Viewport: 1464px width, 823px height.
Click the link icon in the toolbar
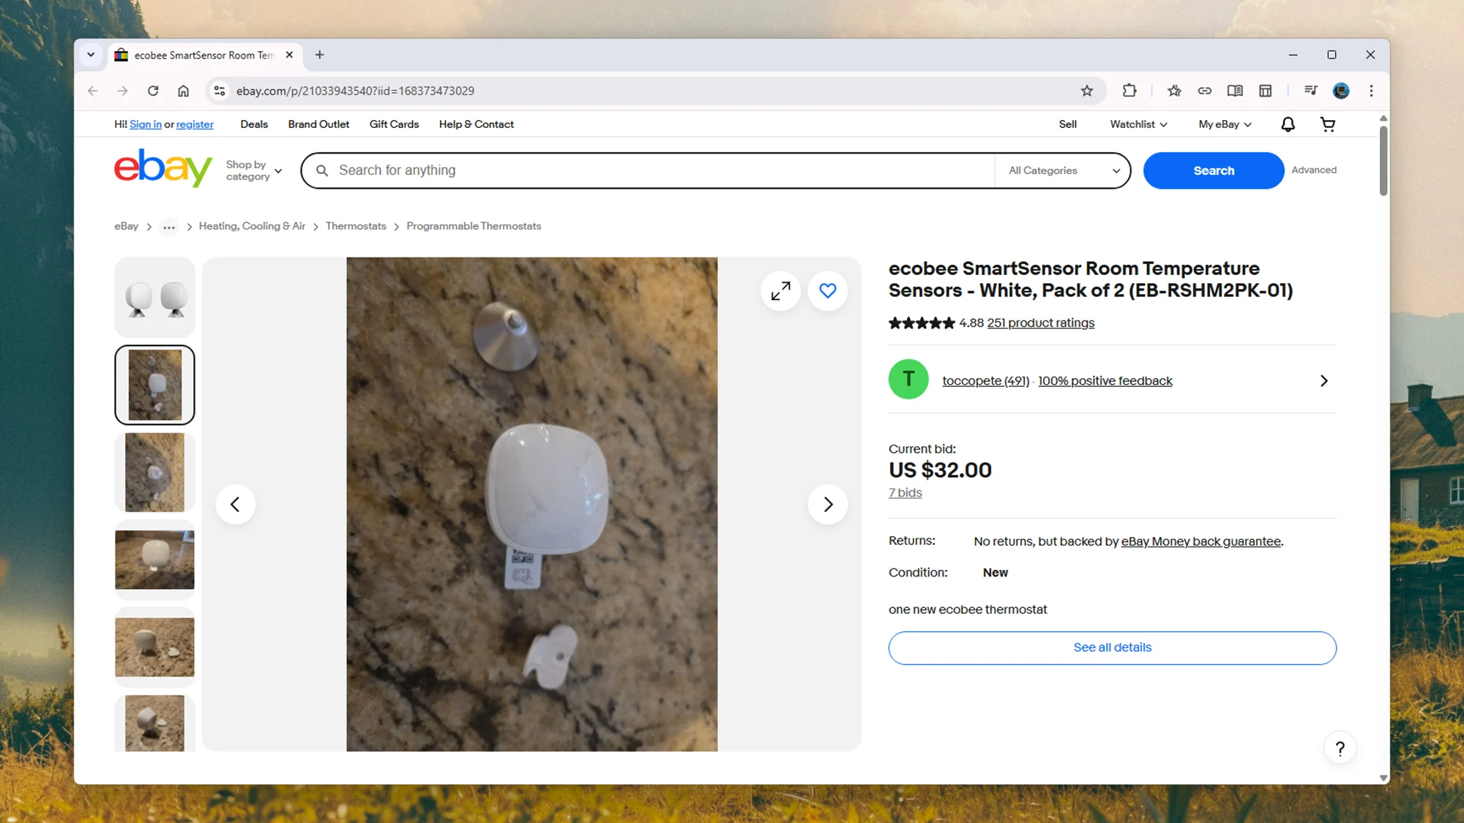(1204, 91)
